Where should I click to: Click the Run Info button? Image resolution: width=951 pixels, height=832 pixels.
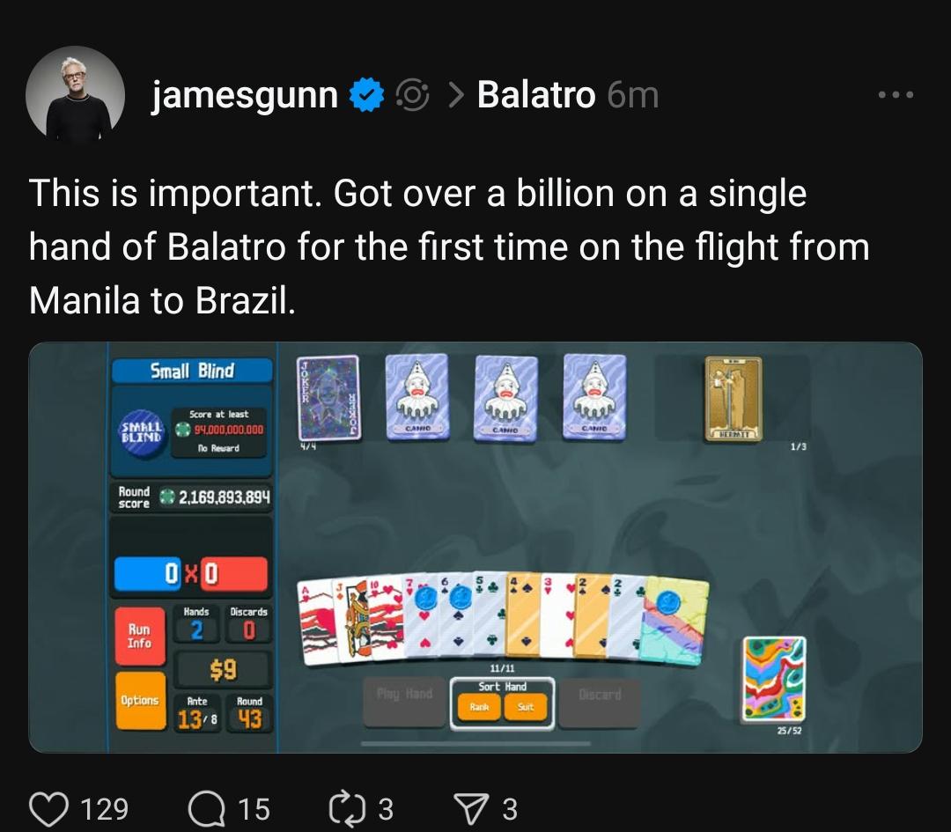pyautogui.click(x=139, y=637)
